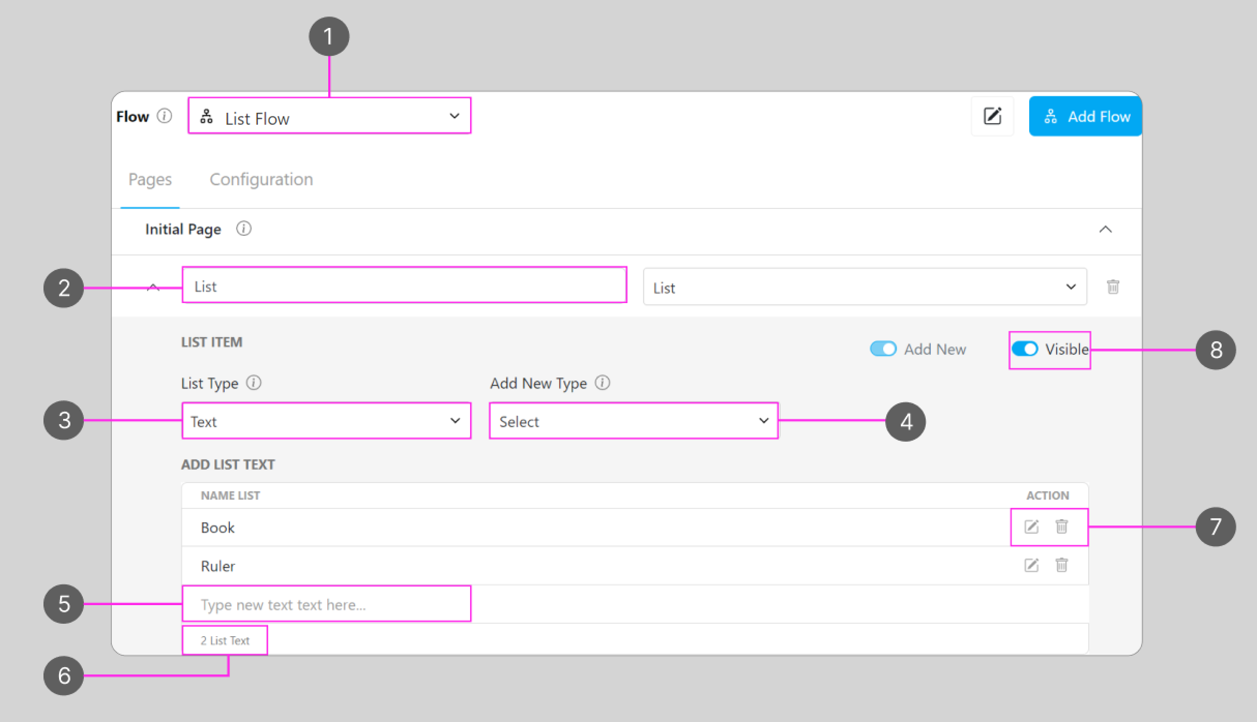Switch to the Pages tab

150,179
